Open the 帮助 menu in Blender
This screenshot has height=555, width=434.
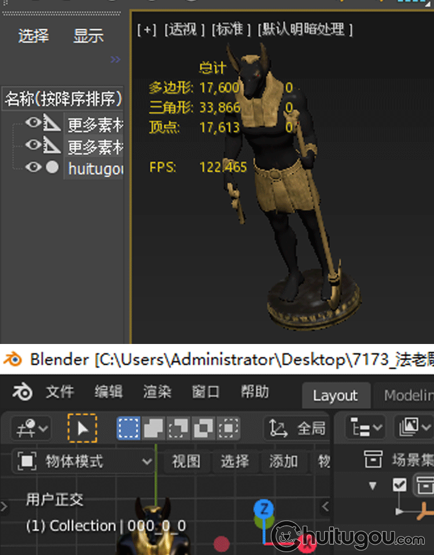255,392
